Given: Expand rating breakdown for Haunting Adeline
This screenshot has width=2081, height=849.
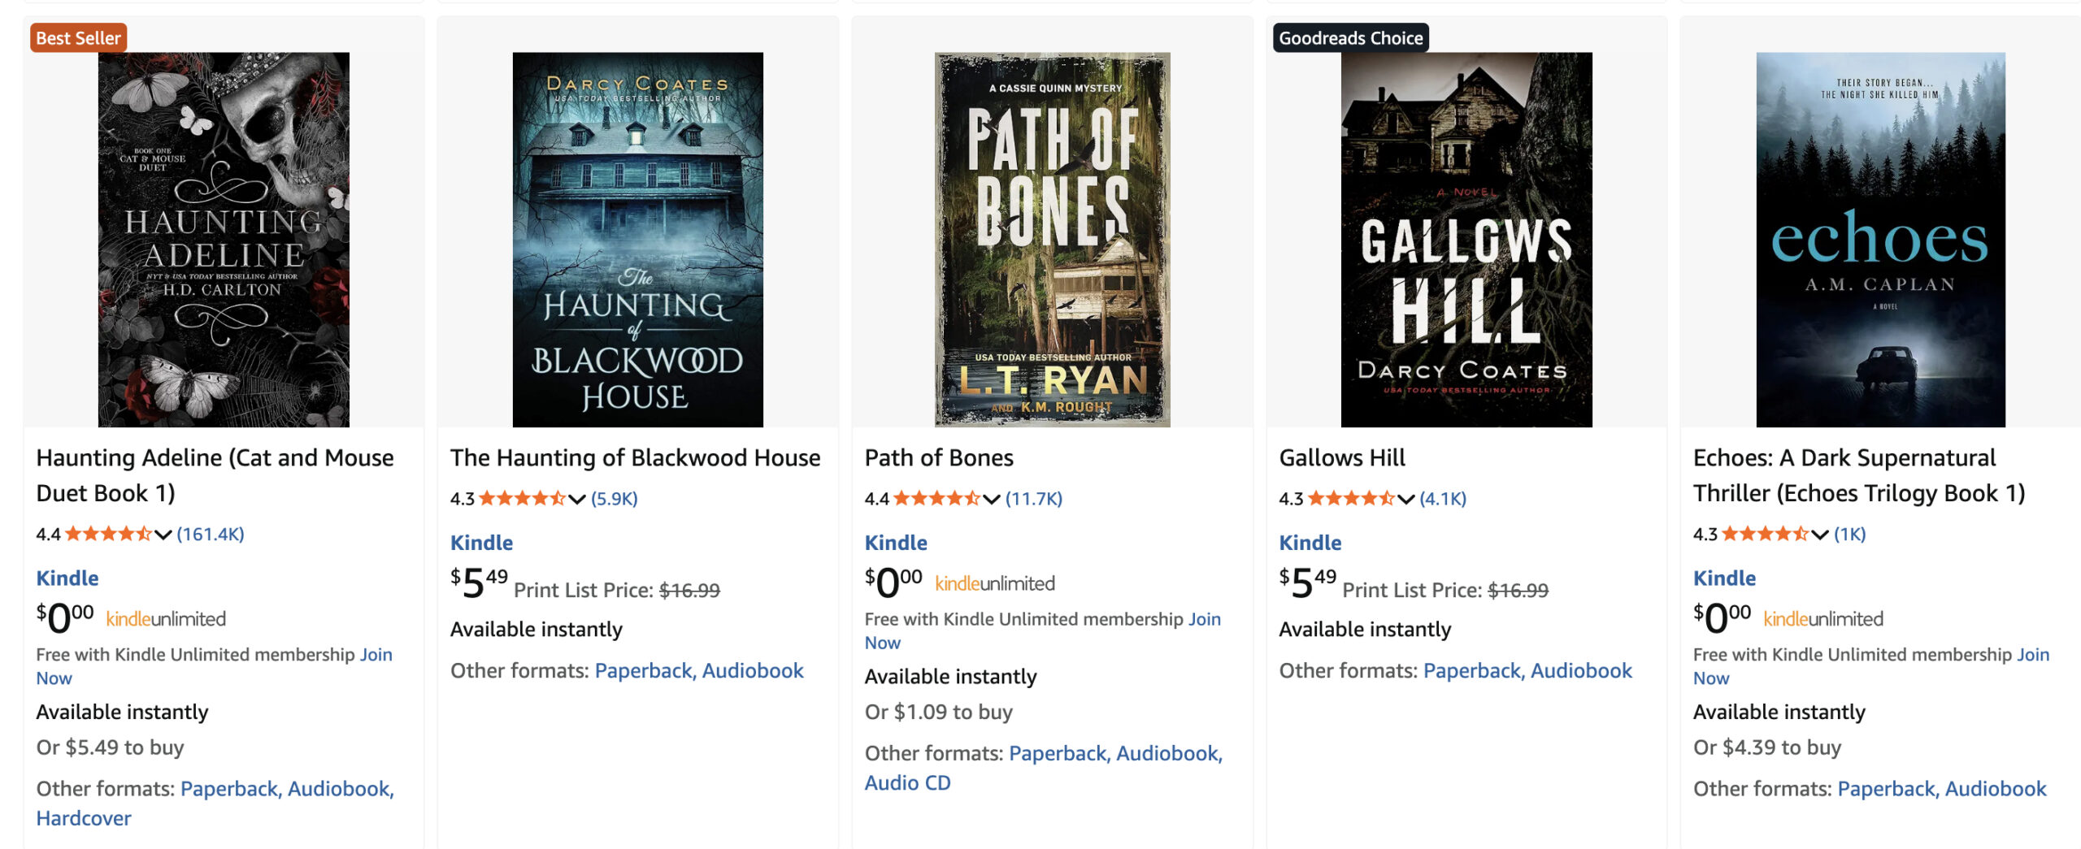Looking at the screenshot, I should (x=163, y=535).
